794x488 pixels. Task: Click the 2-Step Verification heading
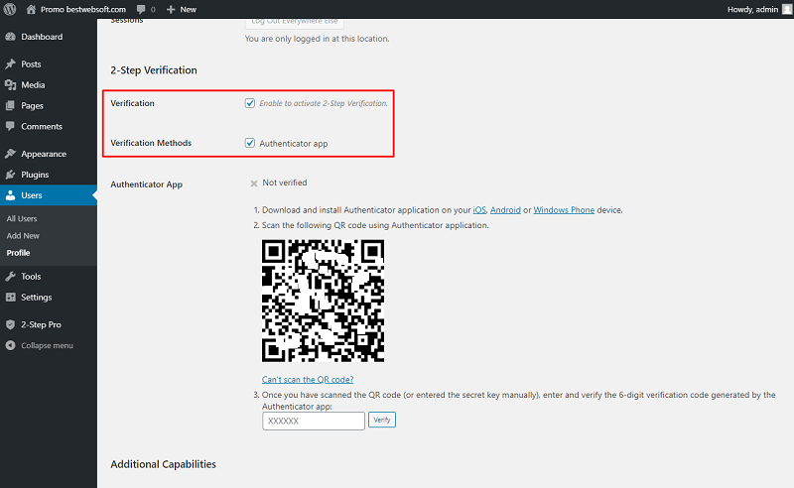pyautogui.click(x=154, y=70)
